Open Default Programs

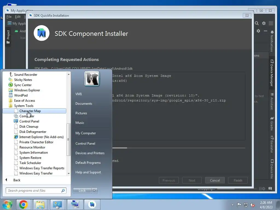tap(88, 163)
